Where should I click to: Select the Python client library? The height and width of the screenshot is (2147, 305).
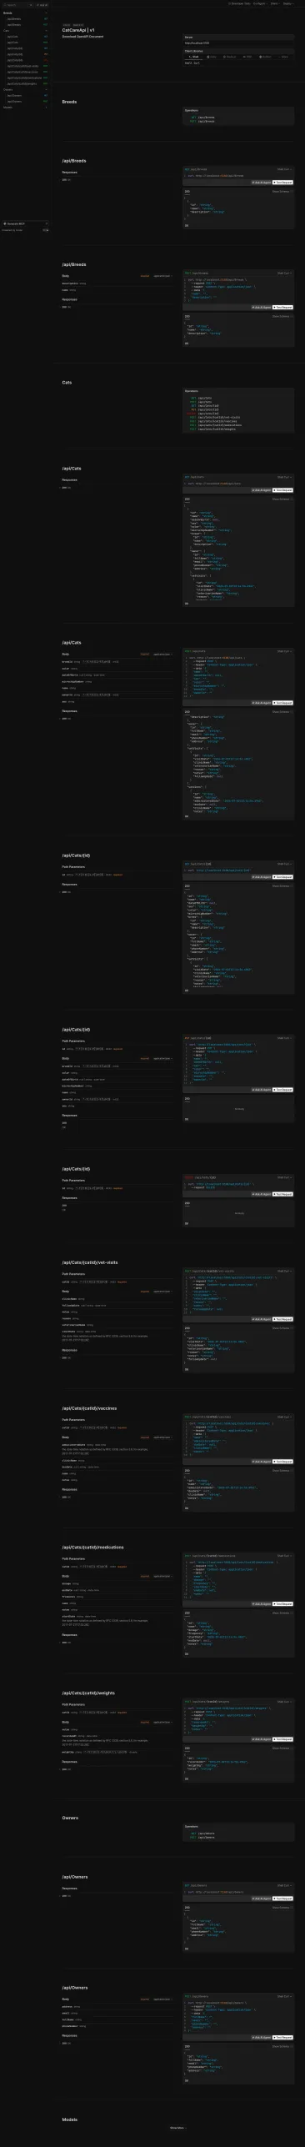[x=266, y=57]
